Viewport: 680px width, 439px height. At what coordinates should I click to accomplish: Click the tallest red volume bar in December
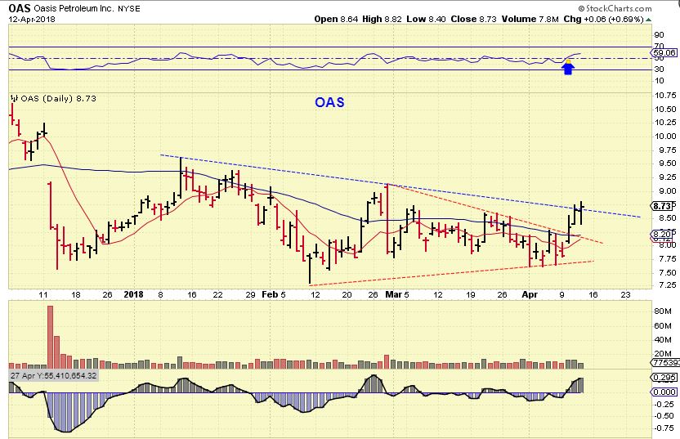click(51, 337)
